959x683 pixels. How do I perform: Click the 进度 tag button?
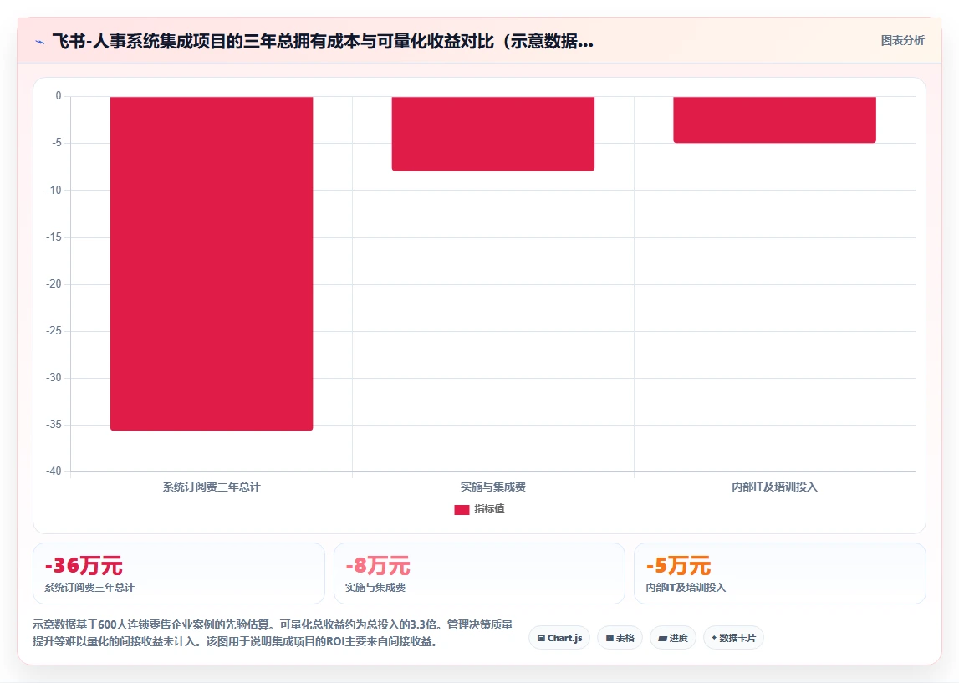pyautogui.click(x=673, y=638)
